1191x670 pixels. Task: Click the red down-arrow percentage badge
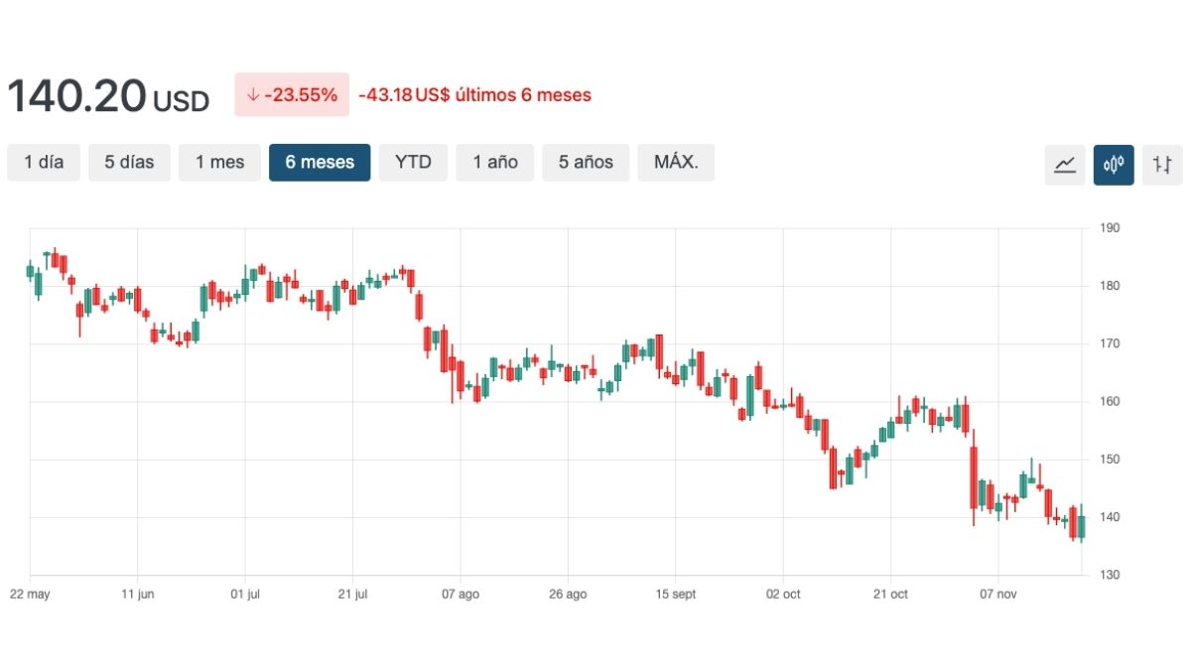tap(292, 95)
